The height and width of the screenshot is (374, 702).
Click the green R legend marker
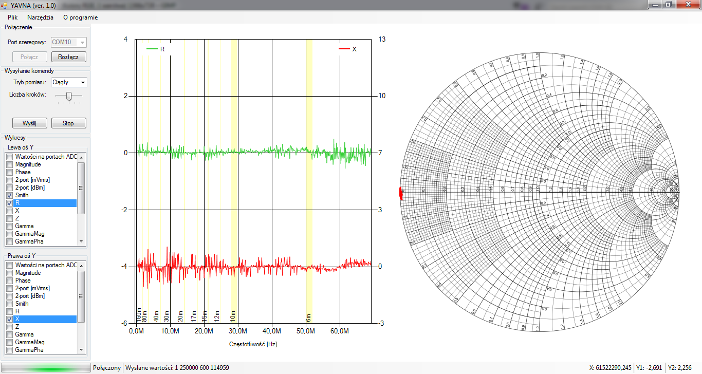[153, 49]
